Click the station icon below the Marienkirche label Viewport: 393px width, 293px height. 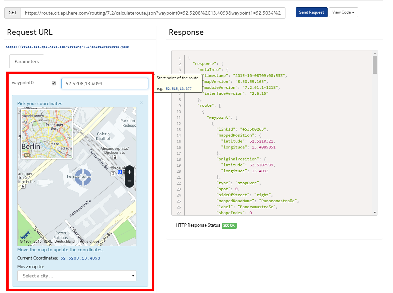click(x=23, y=186)
